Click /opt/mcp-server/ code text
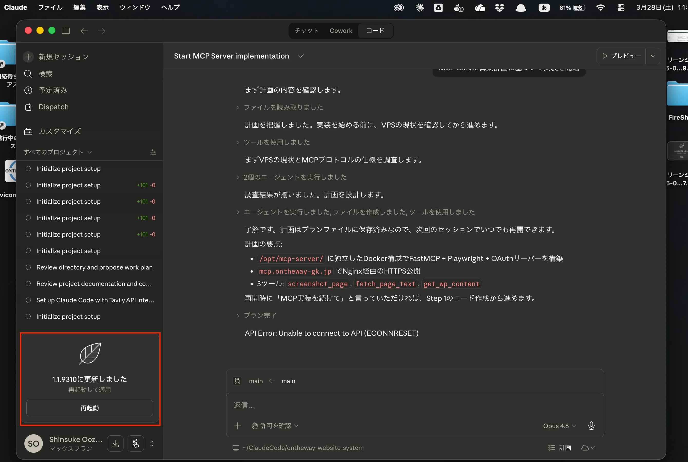Viewport: 688px width, 462px height. (291, 259)
